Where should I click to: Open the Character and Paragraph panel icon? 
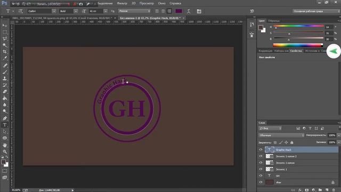pyautogui.click(x=199, y=11)
